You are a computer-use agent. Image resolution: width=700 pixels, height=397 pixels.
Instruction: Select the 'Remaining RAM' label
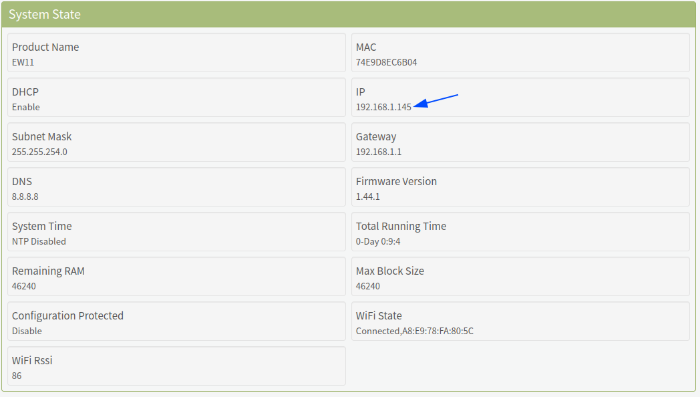click(48, 271)
